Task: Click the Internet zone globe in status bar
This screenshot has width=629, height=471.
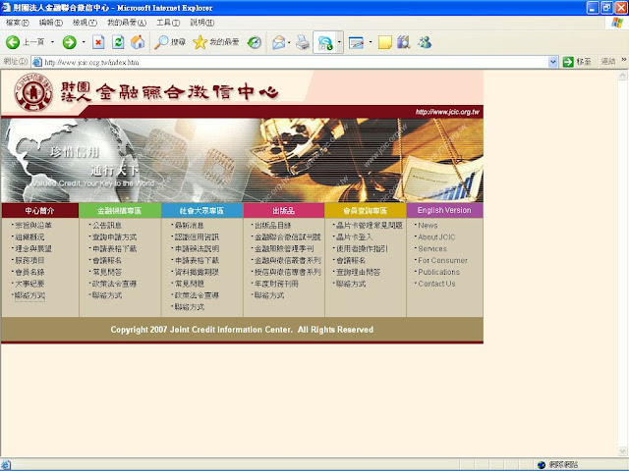Action: 542,464
